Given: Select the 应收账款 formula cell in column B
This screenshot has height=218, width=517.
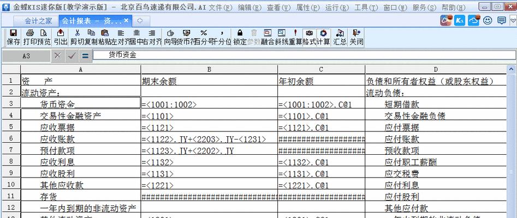Looking at the screenshot, I should [x=210, y=138].
